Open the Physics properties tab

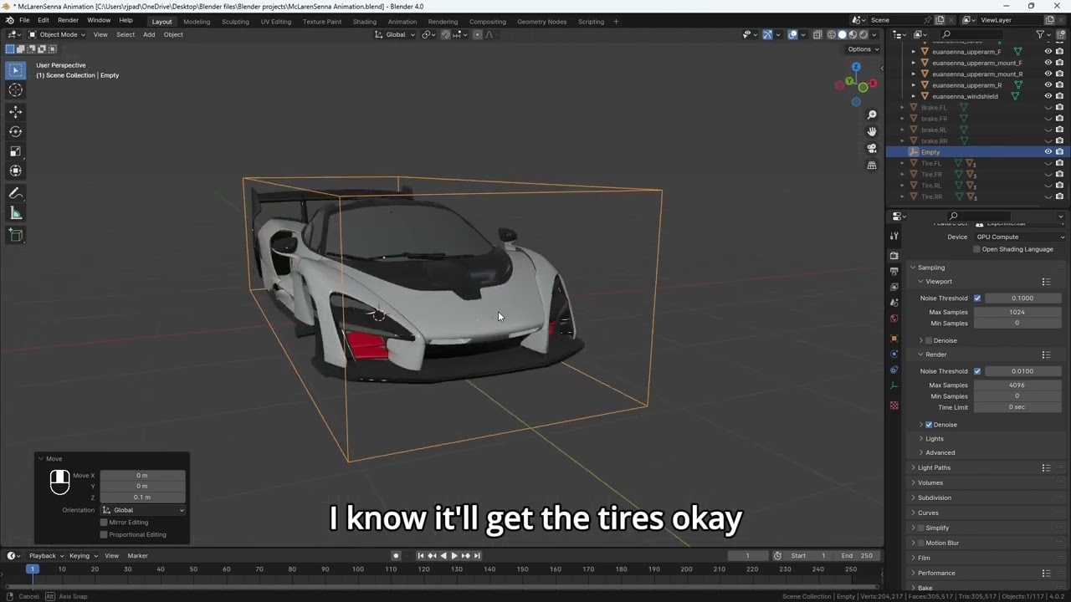[x=894, y=354]
